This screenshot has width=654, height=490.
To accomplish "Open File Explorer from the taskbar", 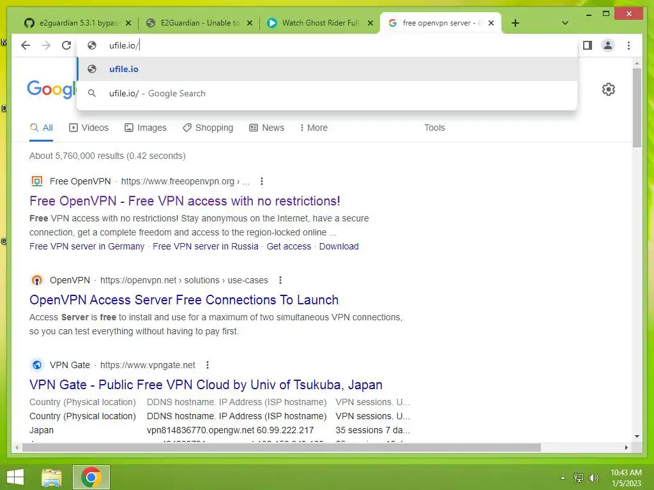I will coord(51,477).
